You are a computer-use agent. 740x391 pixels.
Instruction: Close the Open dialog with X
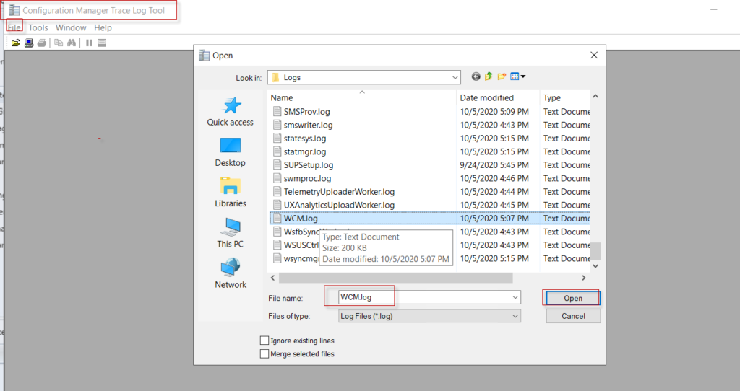[594, 55]
